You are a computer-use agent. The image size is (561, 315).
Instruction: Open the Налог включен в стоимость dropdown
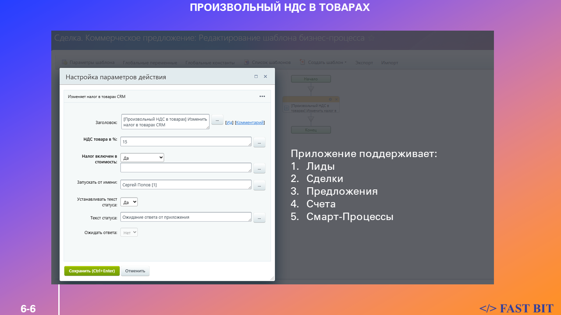142,157
